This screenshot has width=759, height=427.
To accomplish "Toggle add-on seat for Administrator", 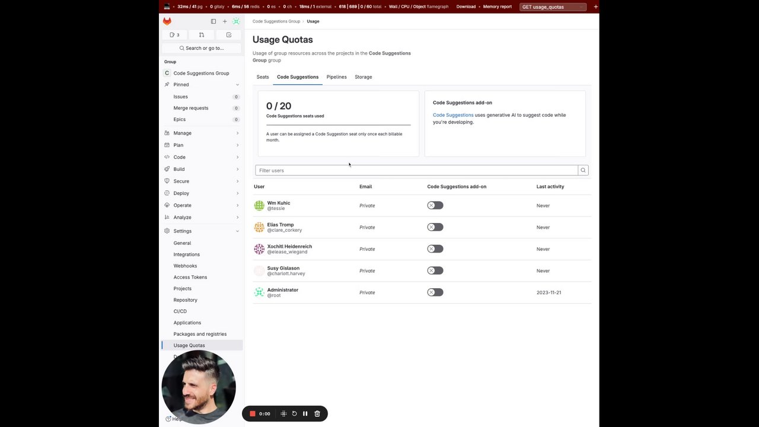I will (435, 292).
